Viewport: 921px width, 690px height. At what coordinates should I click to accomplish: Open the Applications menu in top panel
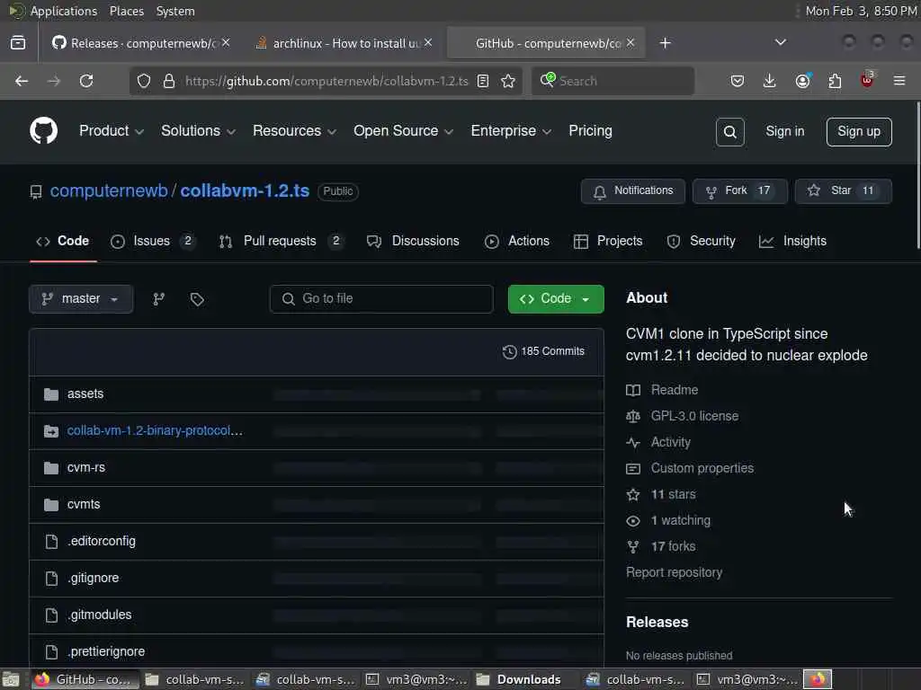64,11
